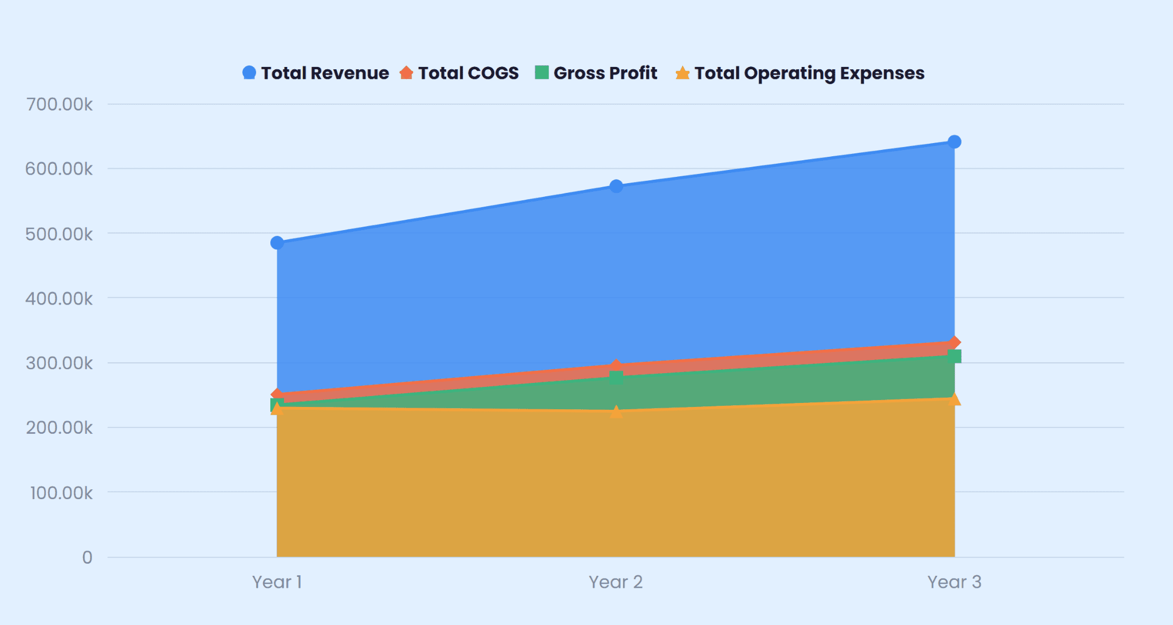
Task: Click the 100.00k axis label
Action: tap(61, 492)
